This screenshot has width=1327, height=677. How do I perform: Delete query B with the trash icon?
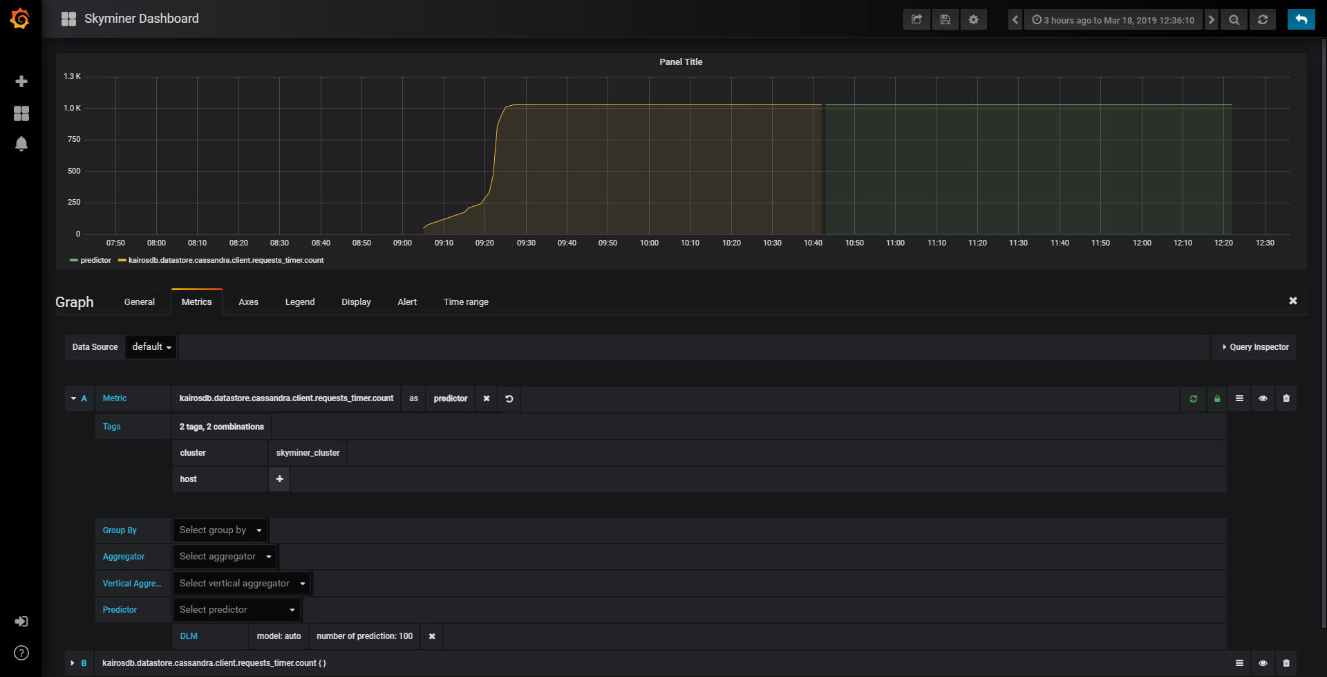click(1286, 663)
